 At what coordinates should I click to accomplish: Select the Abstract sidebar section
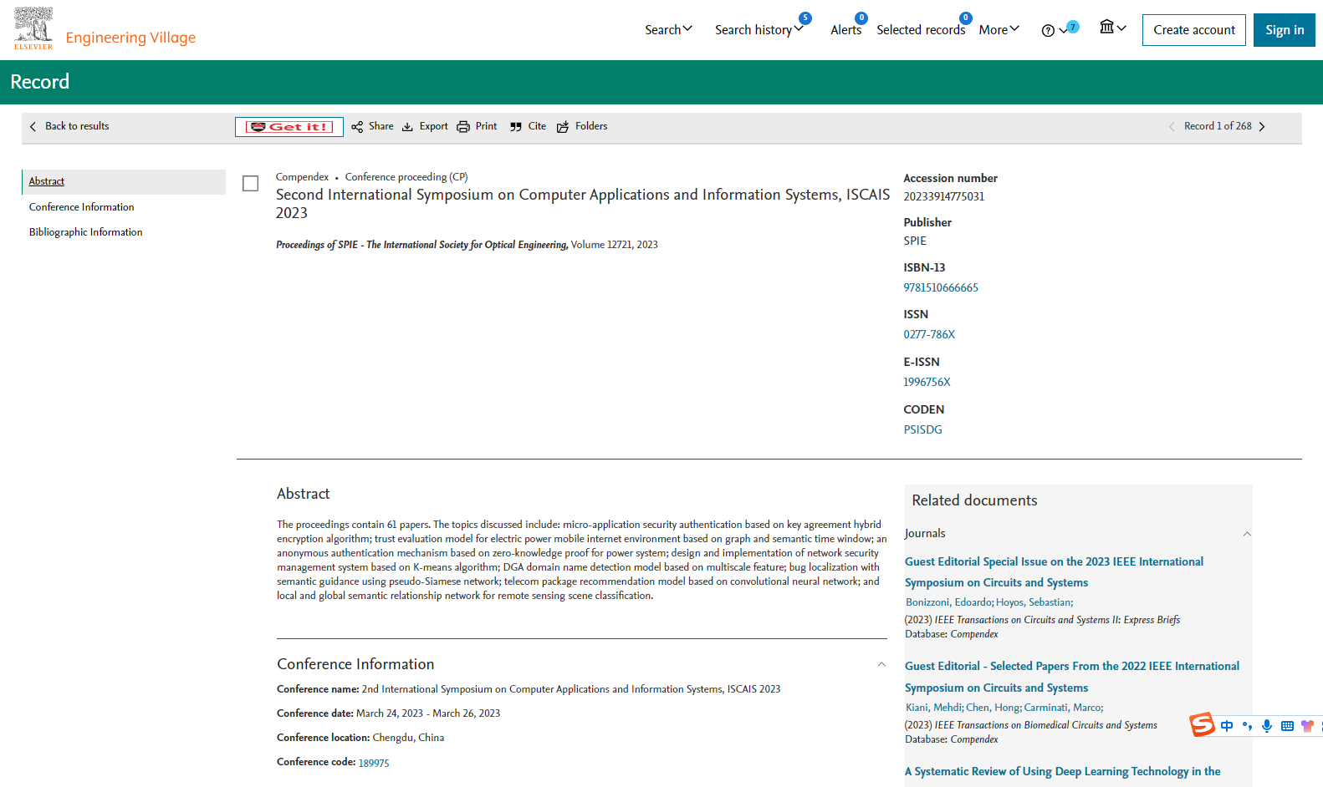(124, 182)
